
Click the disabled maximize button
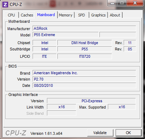tap(122, 3)
